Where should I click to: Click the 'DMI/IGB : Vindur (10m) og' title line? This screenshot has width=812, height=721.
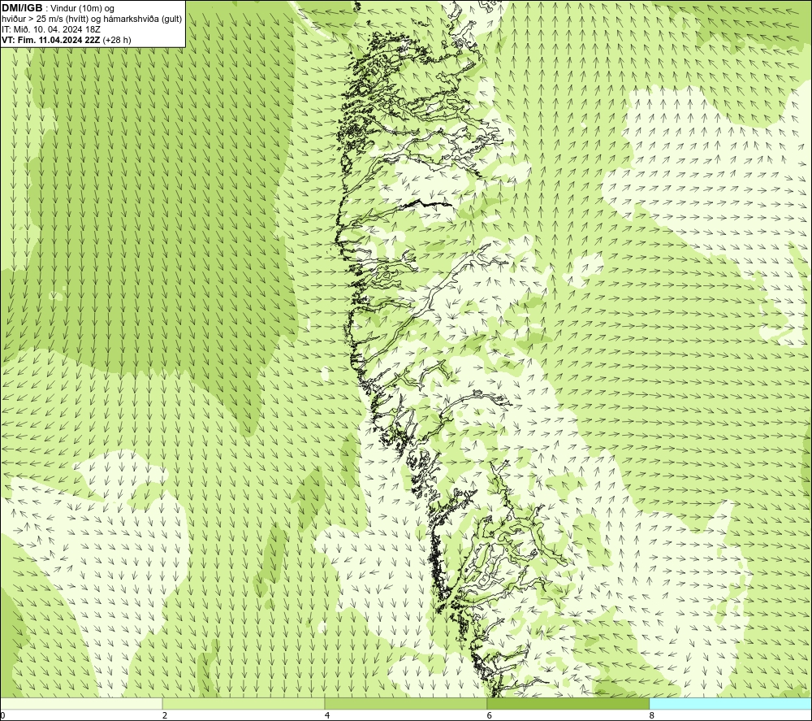click(x=58, y=8)
